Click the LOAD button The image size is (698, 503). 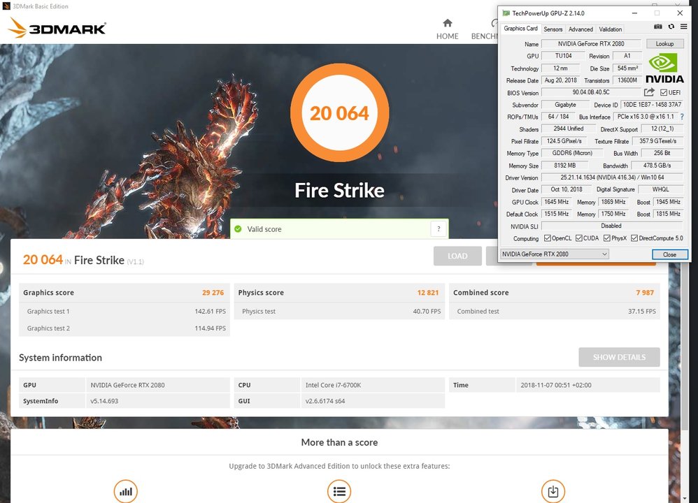457,256
